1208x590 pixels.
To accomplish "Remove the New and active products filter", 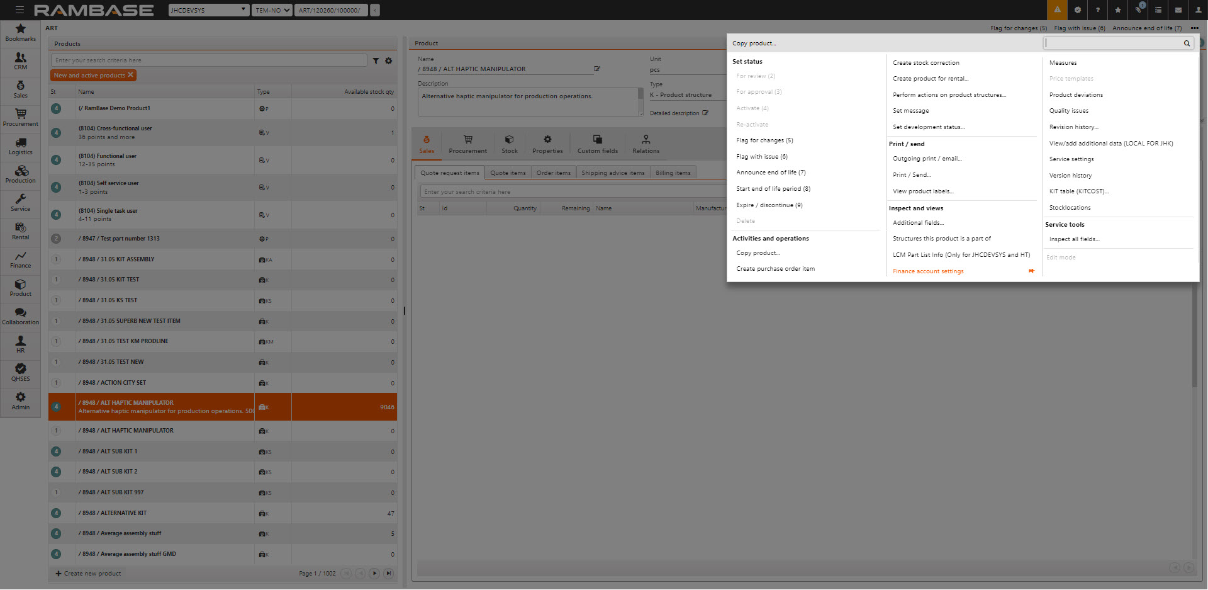I will (x=131, y=75).
